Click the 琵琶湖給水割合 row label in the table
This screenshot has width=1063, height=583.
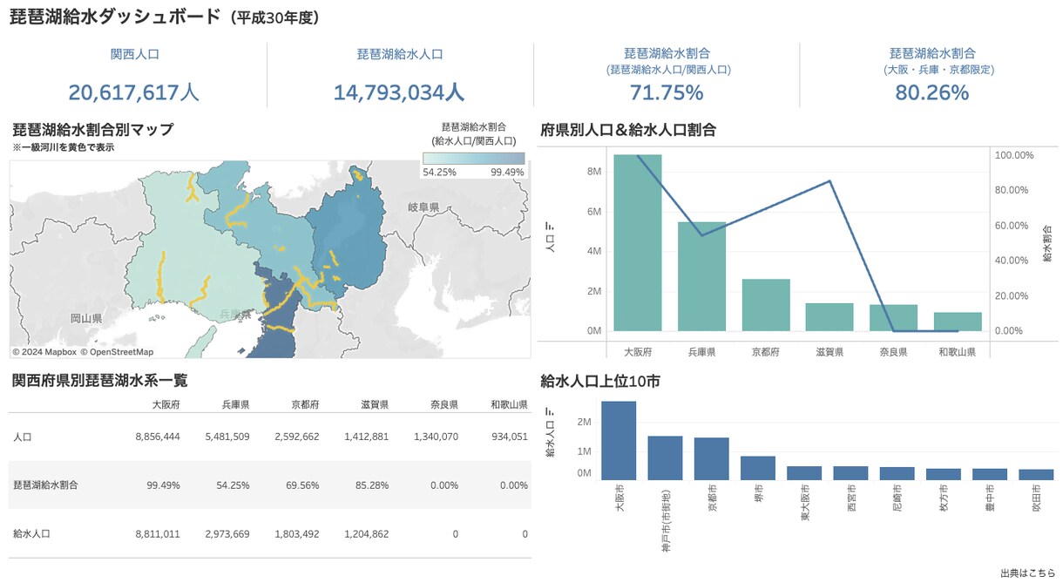click(45, 485)
